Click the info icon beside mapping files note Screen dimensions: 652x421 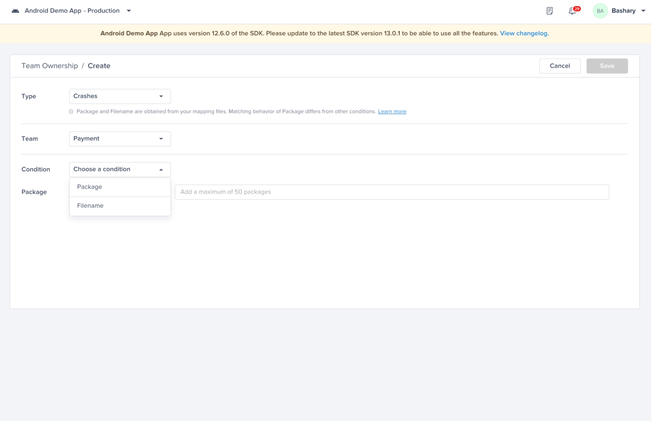[71, 112]
